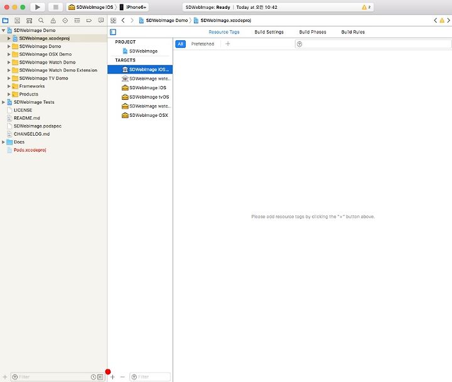Click the warning count in the activity bar
Screen dimensions: 452x382
tap(366, 7)
